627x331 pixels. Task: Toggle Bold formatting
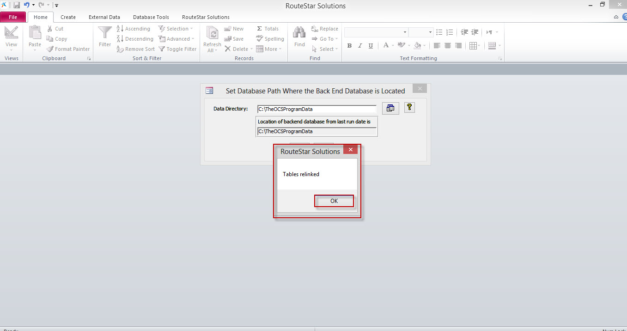[x=349, y=46]
